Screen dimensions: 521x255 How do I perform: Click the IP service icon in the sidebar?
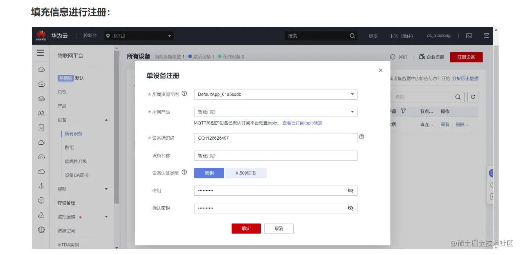[x=41, y=200]
